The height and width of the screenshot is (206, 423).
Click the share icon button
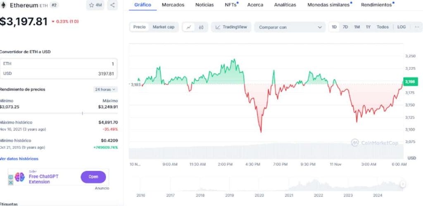click(112, 5)
